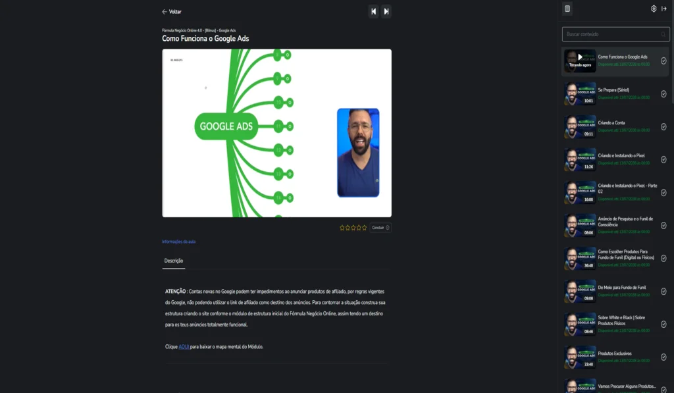674x393 pixels.
Task: Open 'Criando e Instalando o Pixel' thumbnail
Action: click(580, 159)
